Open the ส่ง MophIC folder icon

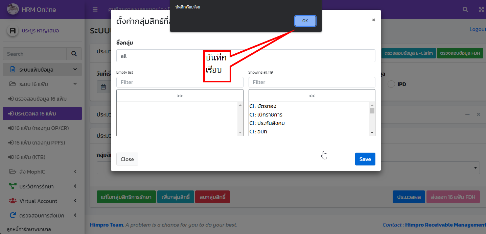coord(12,172)
